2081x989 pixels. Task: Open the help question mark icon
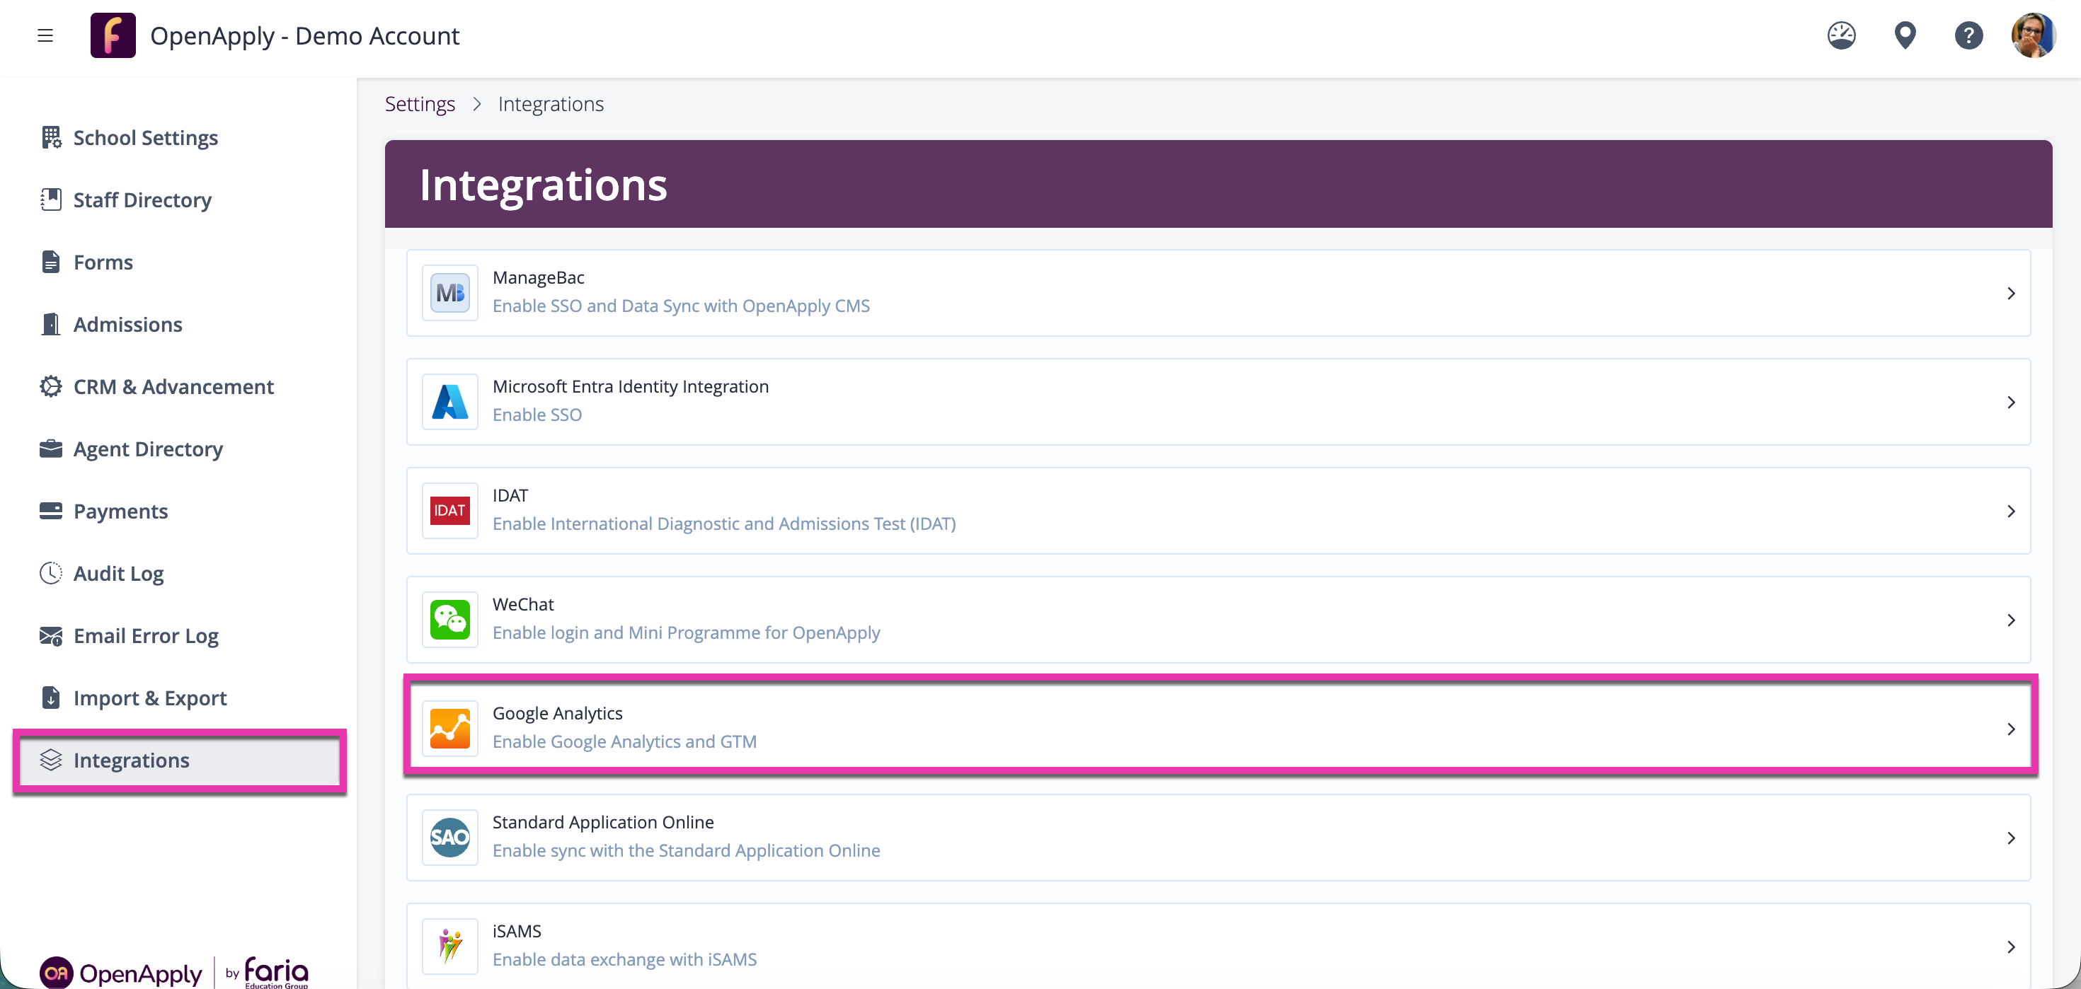click(1968, 35)
